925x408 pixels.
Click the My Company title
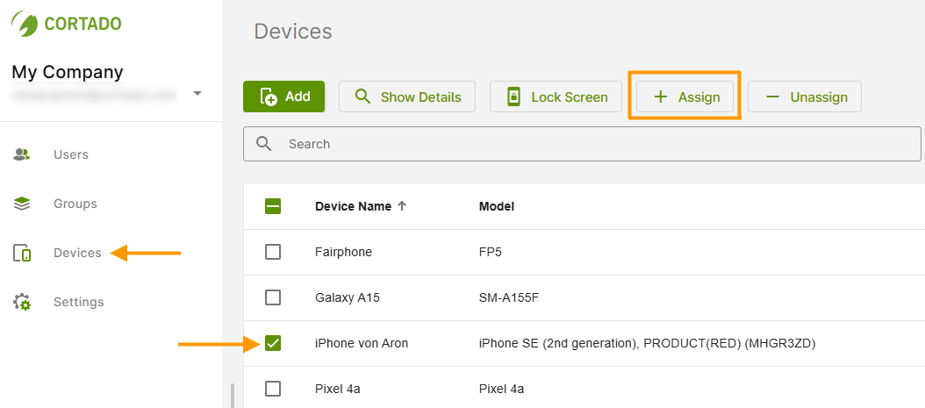[x=68, y=72]
